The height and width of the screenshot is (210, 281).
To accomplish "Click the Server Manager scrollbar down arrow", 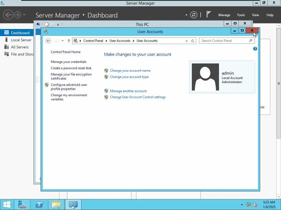I will pos(279,197).
